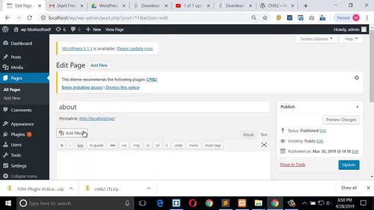Expand Screen Options dropdown
374x210 pixels.
click(x=317, y=39)
